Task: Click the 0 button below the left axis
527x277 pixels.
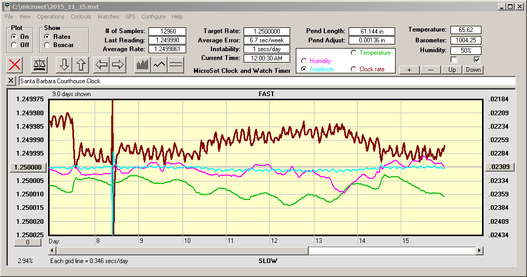Action: point(27,242)
